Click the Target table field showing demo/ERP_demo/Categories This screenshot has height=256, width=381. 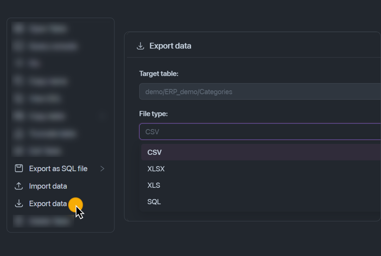(x=260, y=92)
